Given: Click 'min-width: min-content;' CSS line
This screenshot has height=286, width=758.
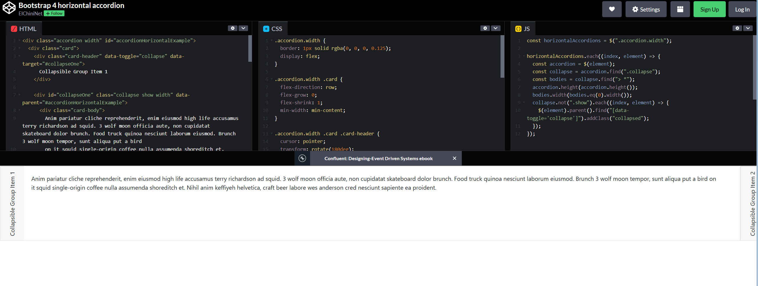Looking at the screenshot, I should [x=312, y=110].
